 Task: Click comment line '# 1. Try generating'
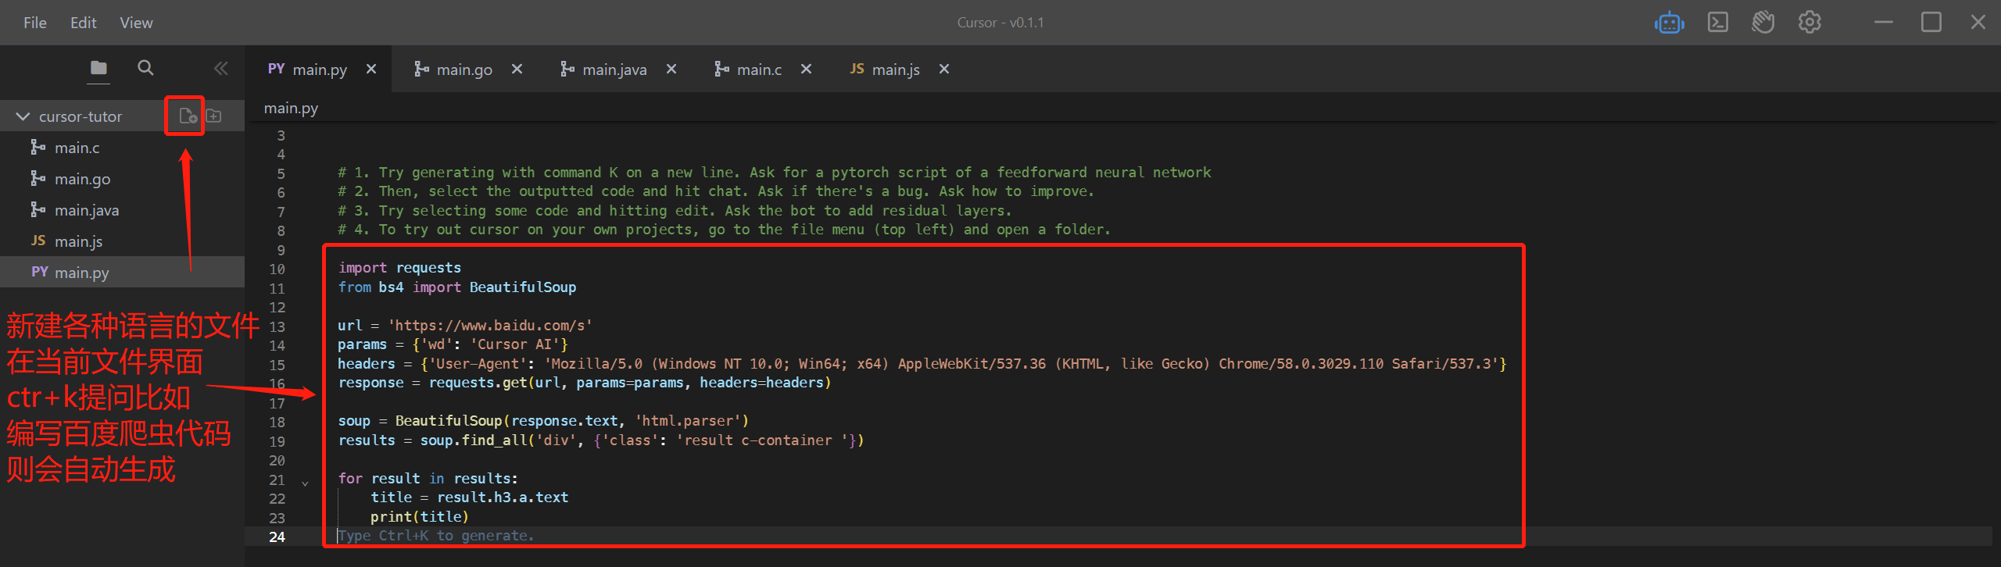[774, 173]
